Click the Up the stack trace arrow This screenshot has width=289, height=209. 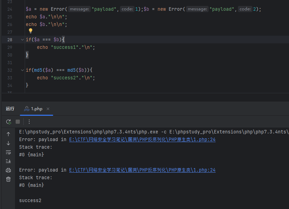tap(8, 134)
